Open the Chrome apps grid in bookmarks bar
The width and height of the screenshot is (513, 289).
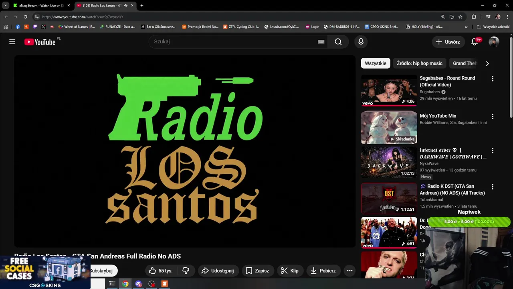(x=5, y=27)
